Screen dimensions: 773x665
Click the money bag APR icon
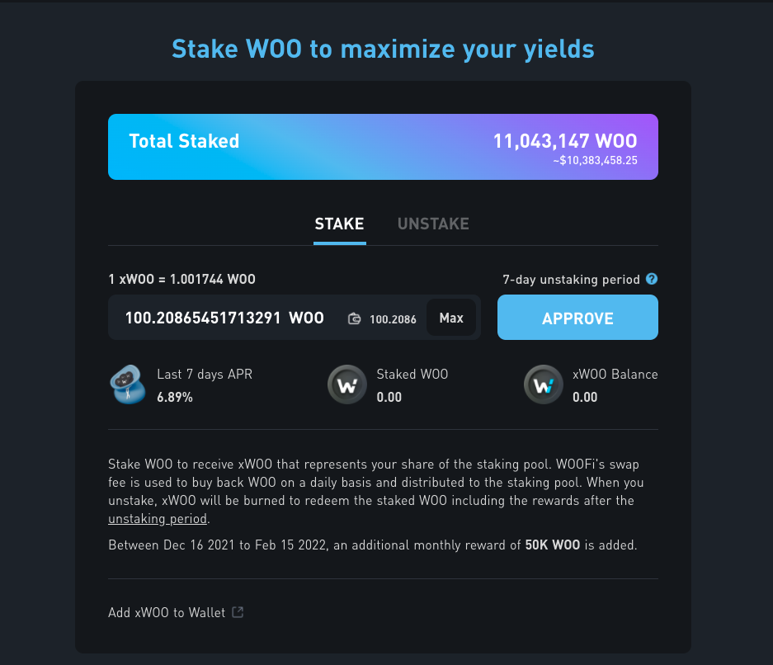[x=128, y=384]
